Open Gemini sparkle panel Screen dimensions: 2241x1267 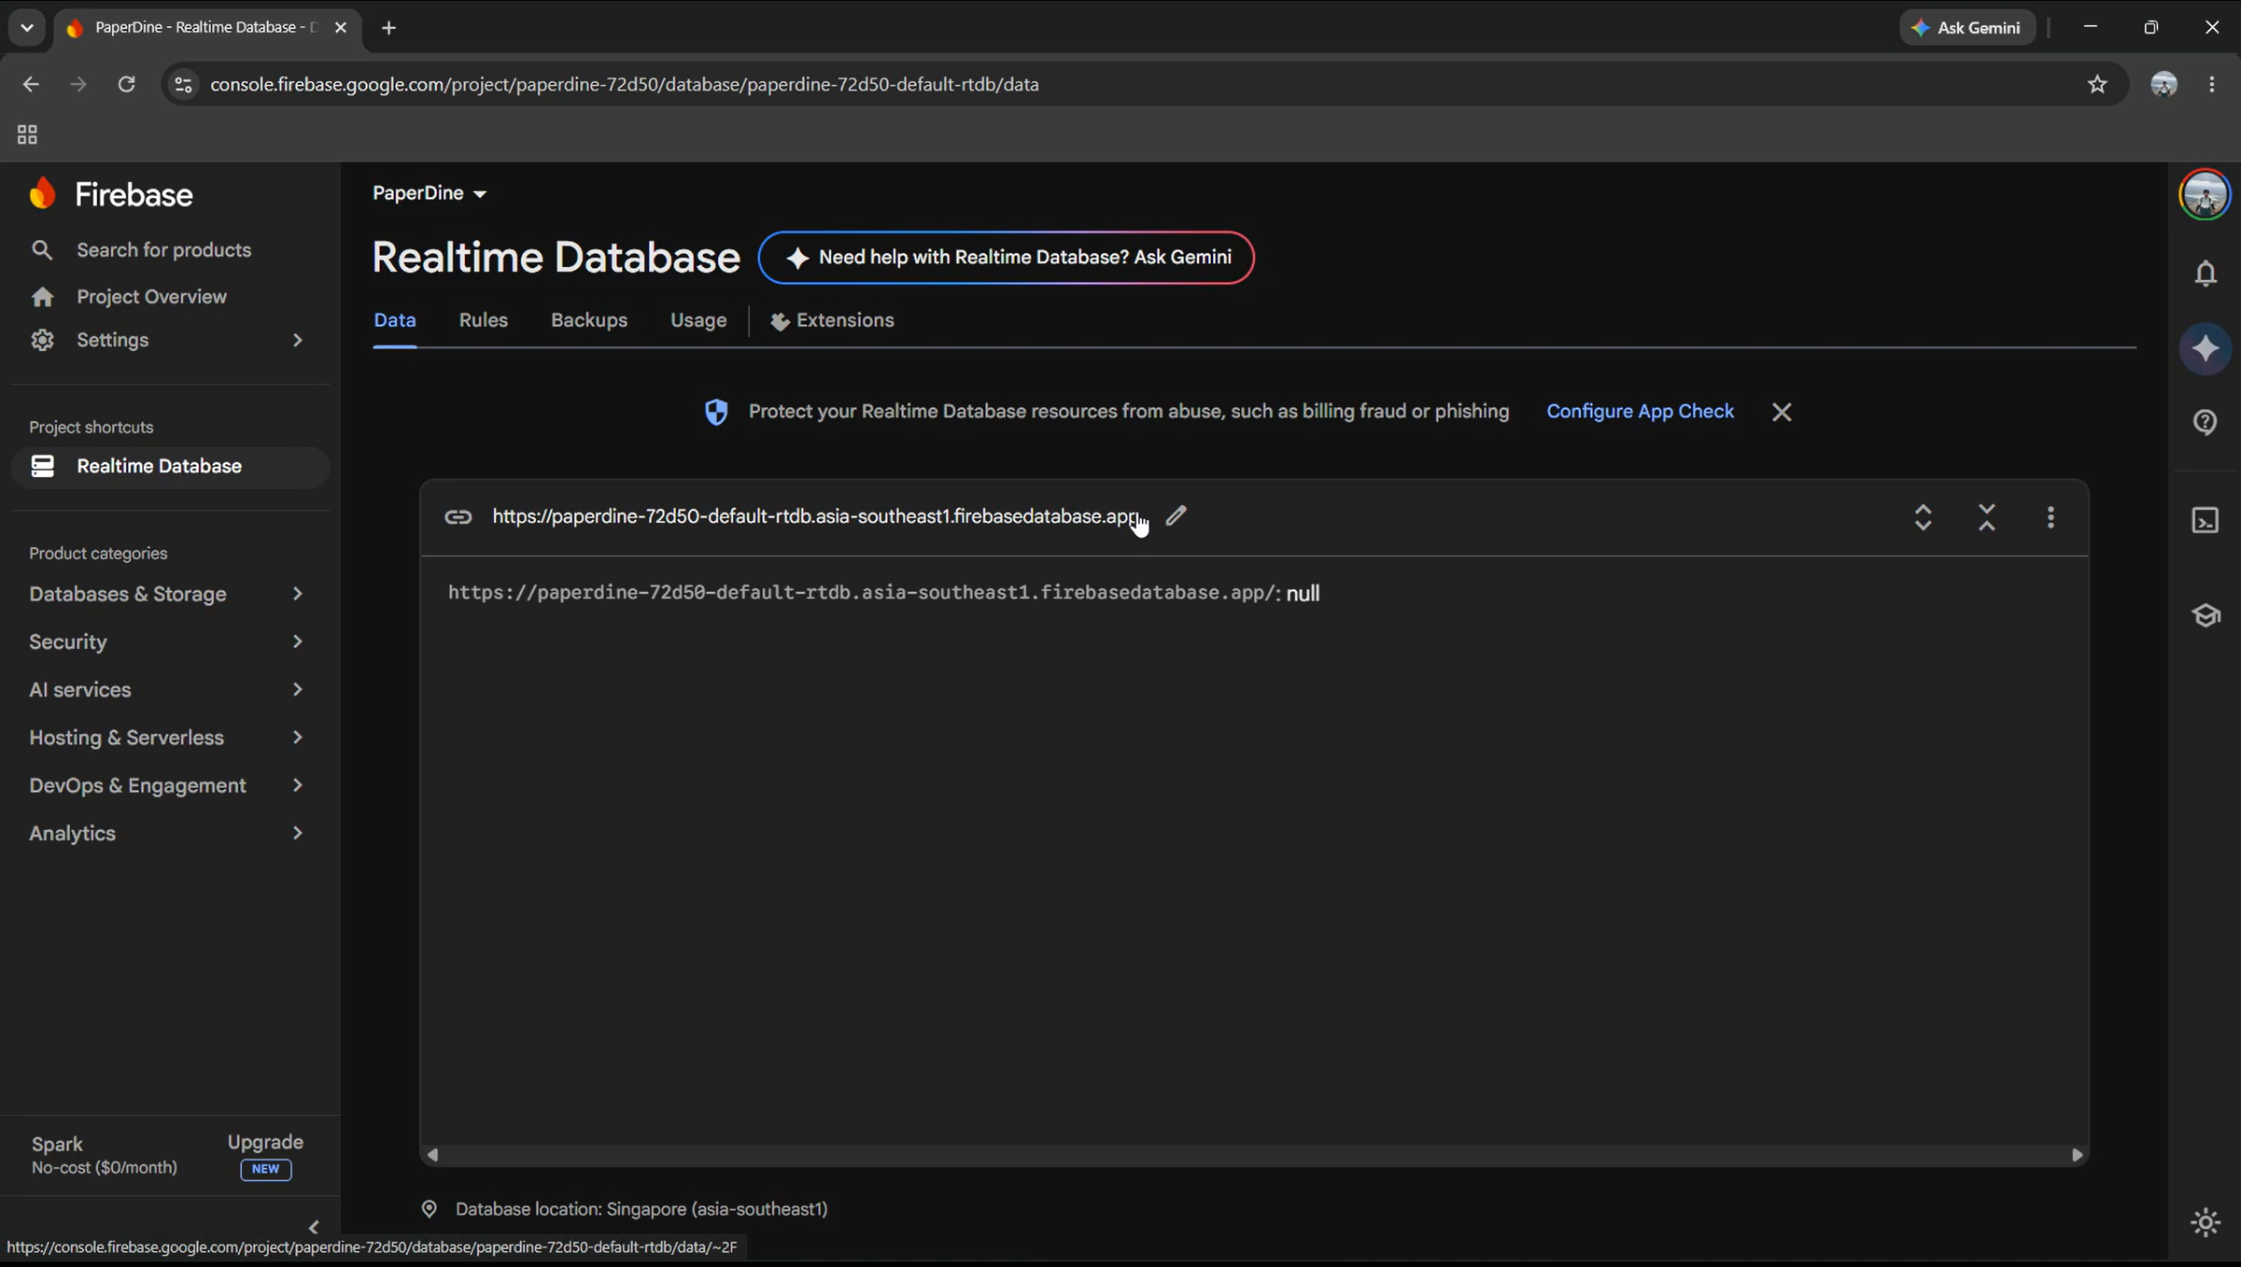point(2206,349)
